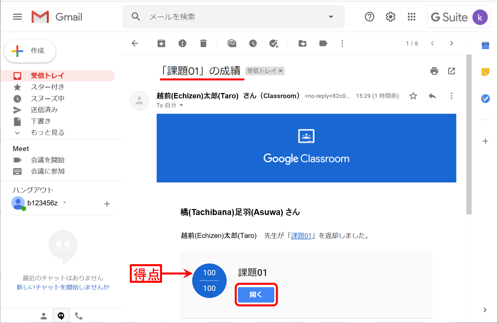Open the labels icon in toolbar
498x323 pixels.
323,43
